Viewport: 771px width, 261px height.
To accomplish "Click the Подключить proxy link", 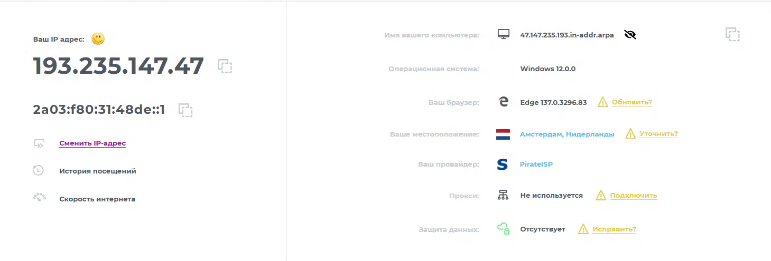I will (634, 196).
